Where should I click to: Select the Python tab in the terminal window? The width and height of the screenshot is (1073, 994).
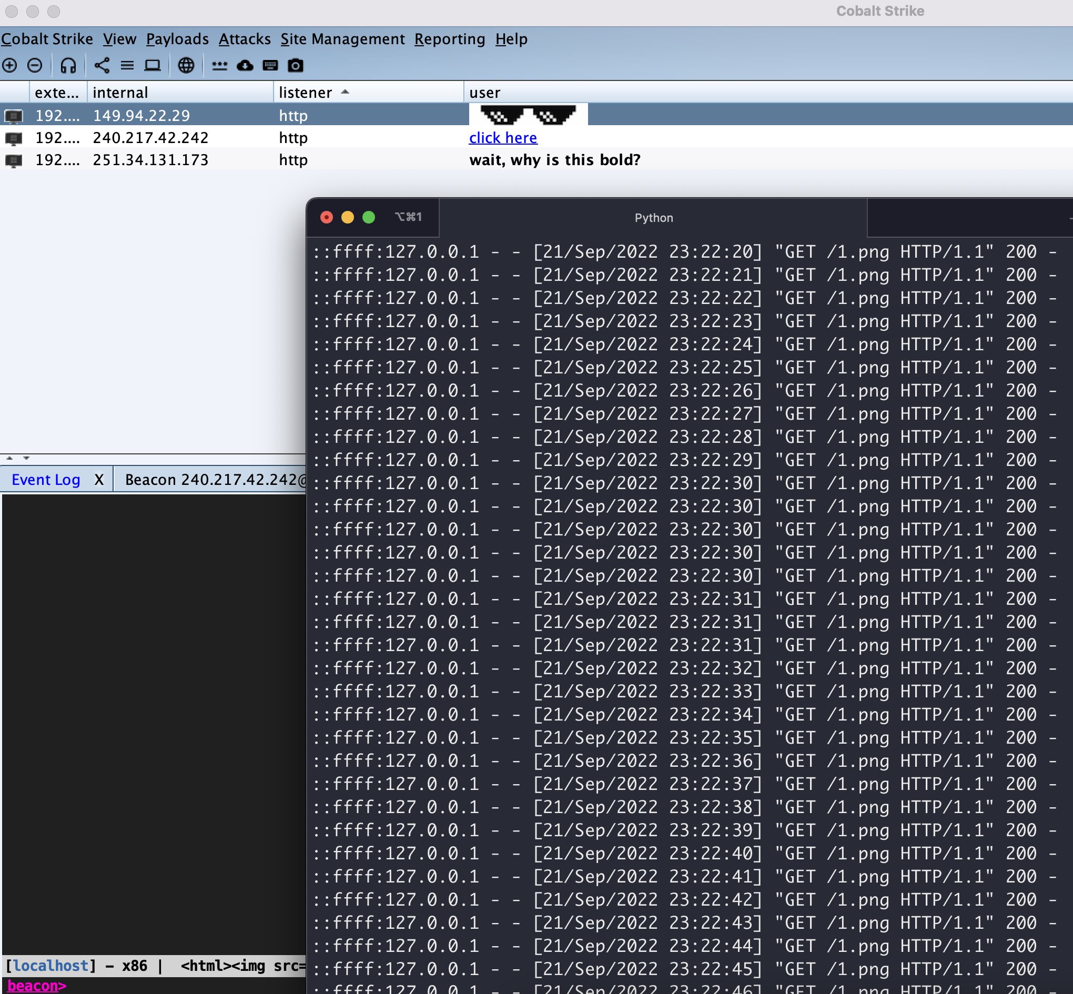click(x=653, y=218)
